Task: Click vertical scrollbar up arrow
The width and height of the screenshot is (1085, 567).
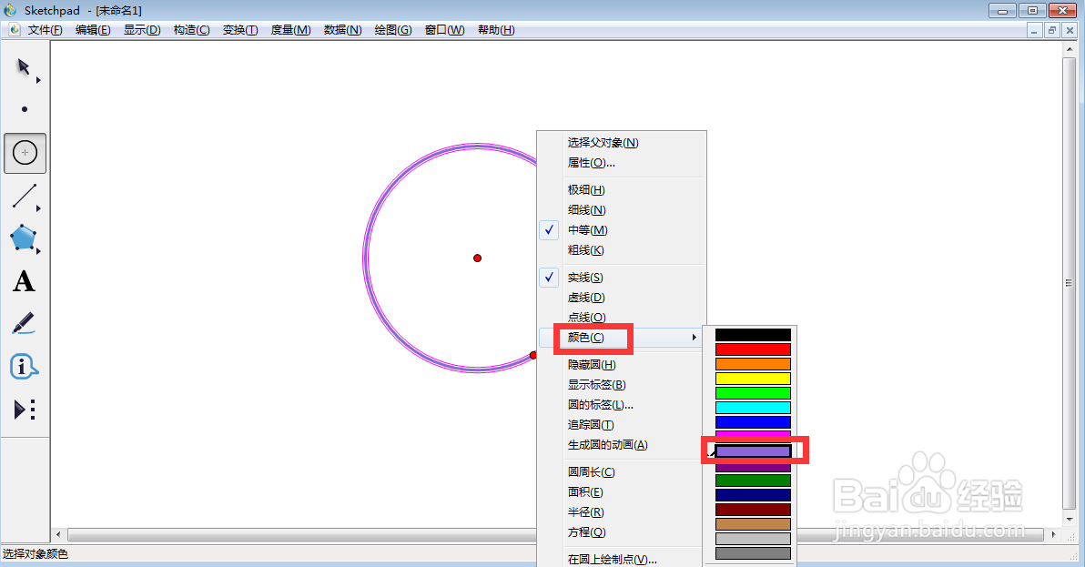Action: click(x=1070, y=47)
